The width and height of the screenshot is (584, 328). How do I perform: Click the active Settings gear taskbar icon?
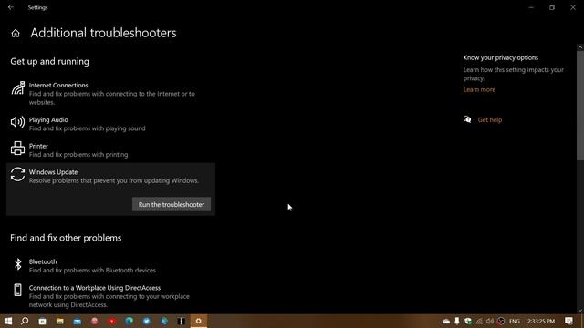click(x=199, y=321)
